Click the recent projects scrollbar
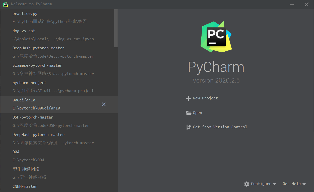The image size is (314, 192). coord(116,28)
